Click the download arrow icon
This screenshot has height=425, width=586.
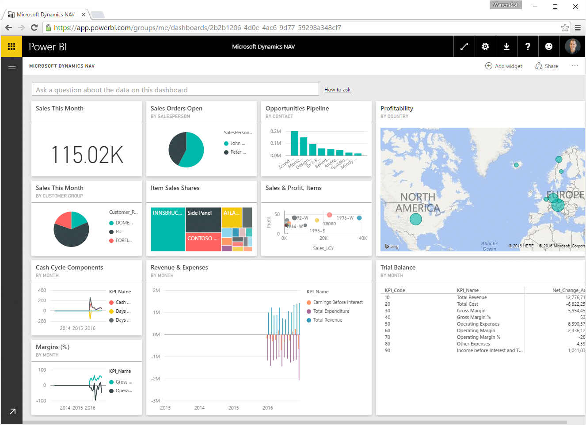506,46
